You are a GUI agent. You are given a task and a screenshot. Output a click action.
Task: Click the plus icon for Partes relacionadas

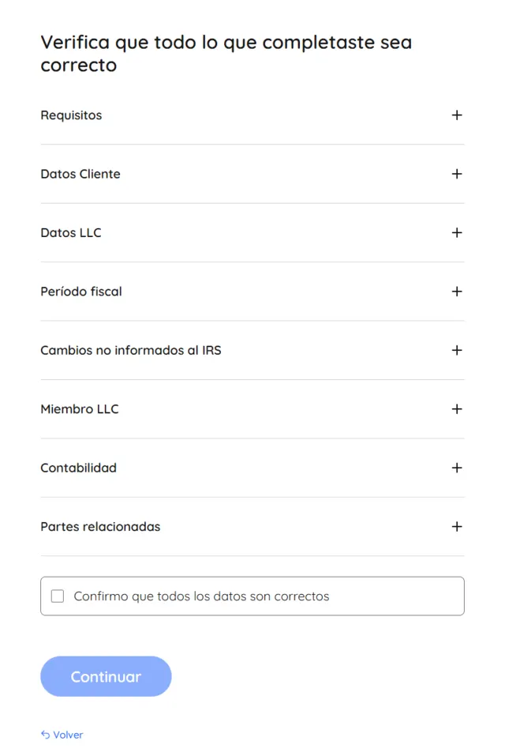click(x=457, y=526)
